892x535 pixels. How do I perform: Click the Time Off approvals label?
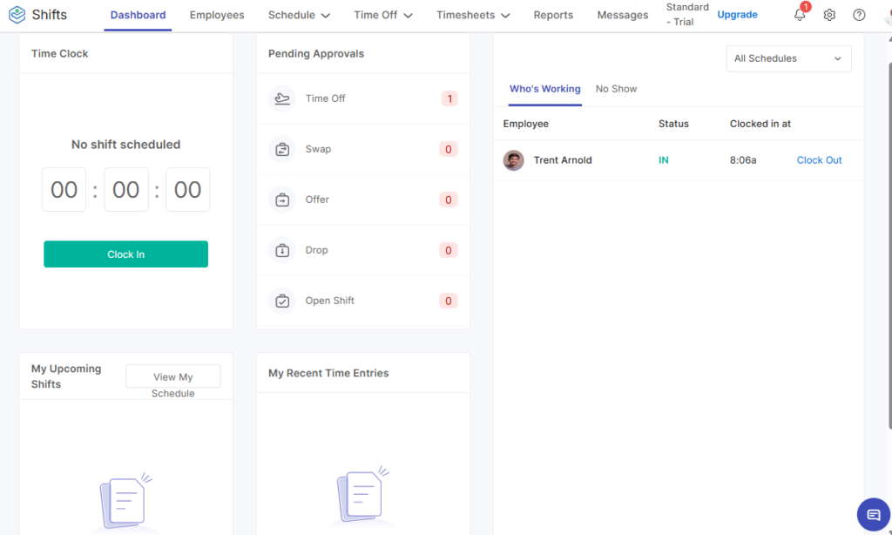click(326, 98)
